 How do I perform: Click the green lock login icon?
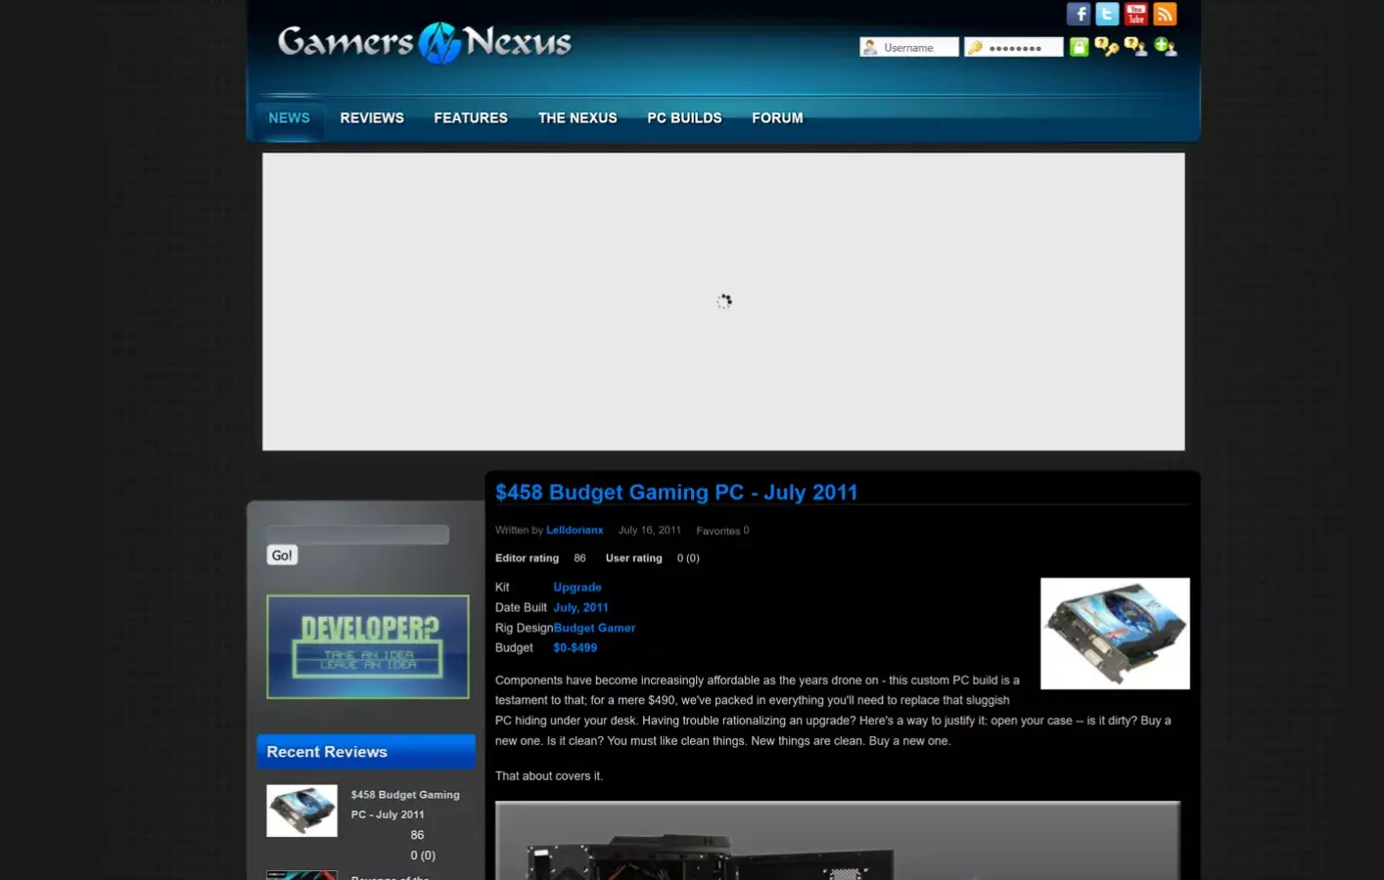1079,47
